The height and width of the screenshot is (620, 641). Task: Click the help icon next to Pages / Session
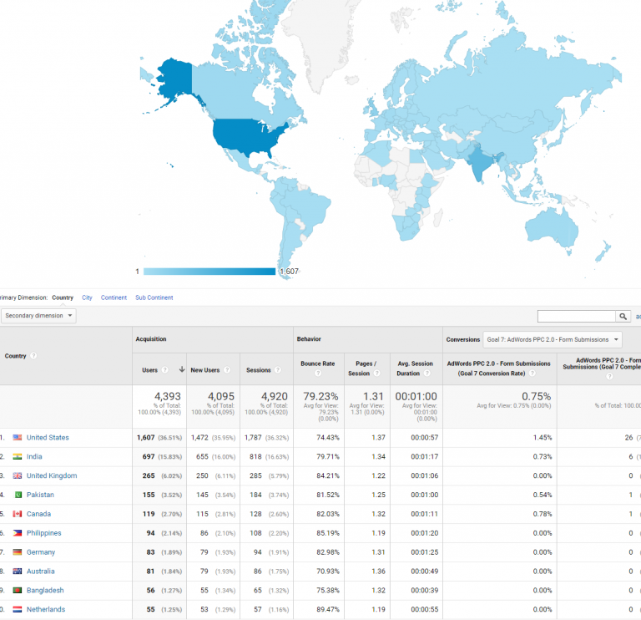coord(377,374)
